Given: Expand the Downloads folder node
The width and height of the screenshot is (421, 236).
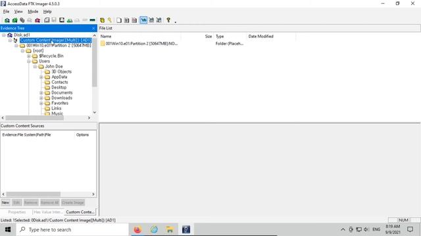Looking at the screenshot, I should tap(41, 98).
